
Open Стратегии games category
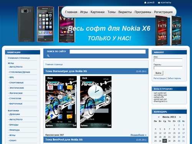tap(15, 98)
